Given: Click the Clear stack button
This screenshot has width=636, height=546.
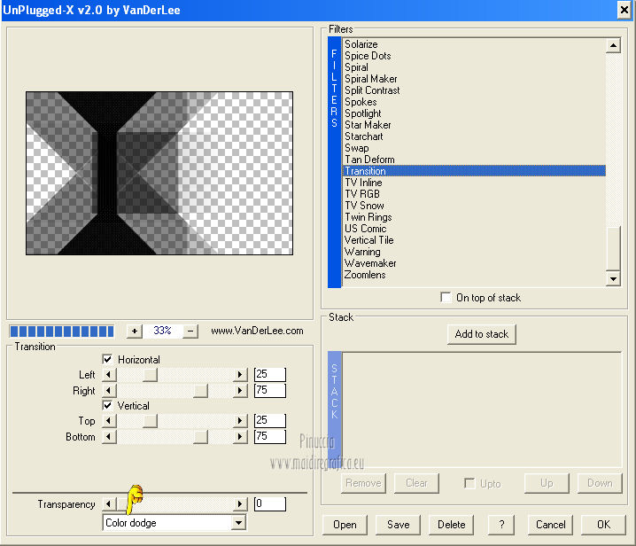Looking at the screenshot, I should click(416, 483).
